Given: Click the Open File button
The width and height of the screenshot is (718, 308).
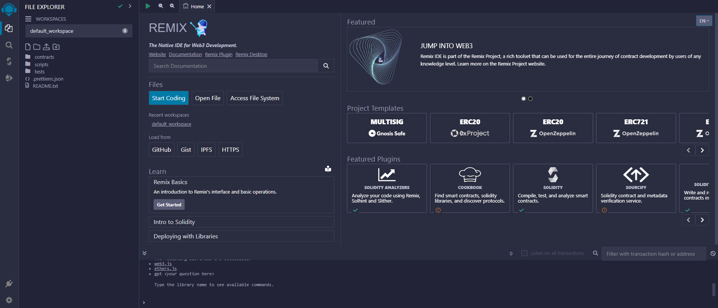Looking at the screenshot, I should (208, 98).
